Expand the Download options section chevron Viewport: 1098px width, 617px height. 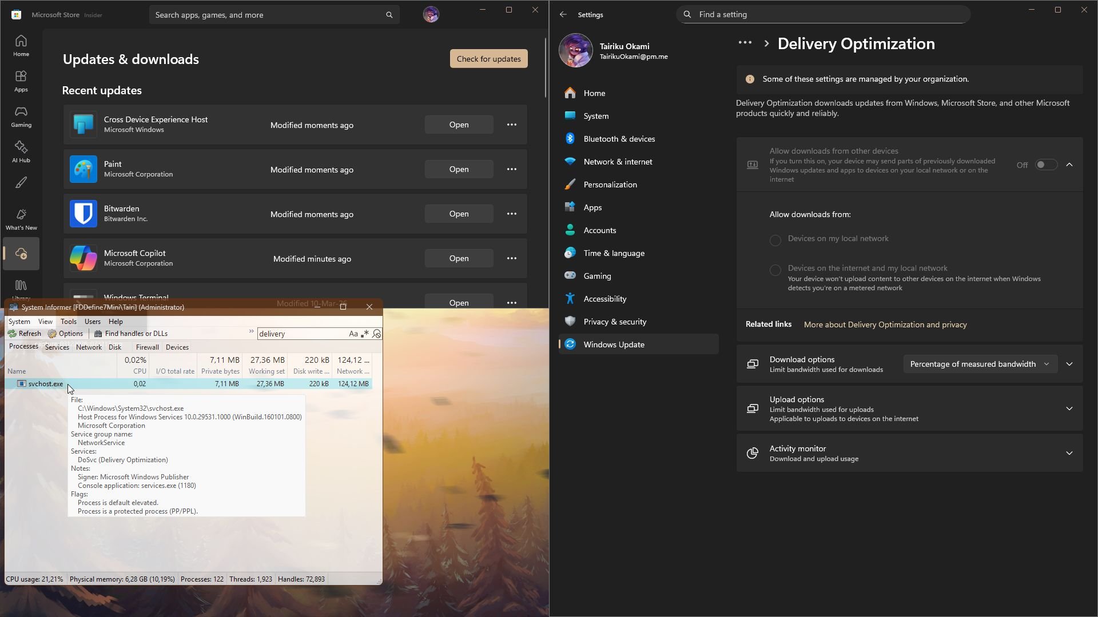point(1069,364)
